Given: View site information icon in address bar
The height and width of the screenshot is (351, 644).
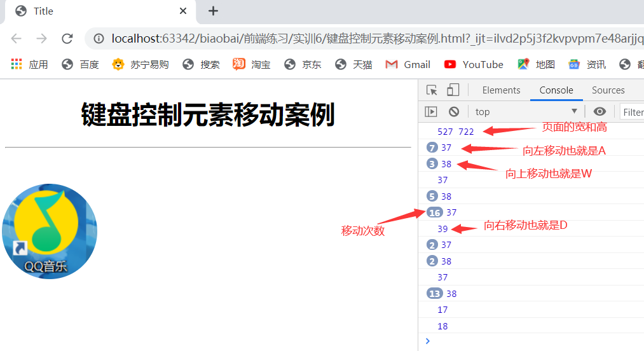Looking at the screenshot, I should [x=99, y=39].
